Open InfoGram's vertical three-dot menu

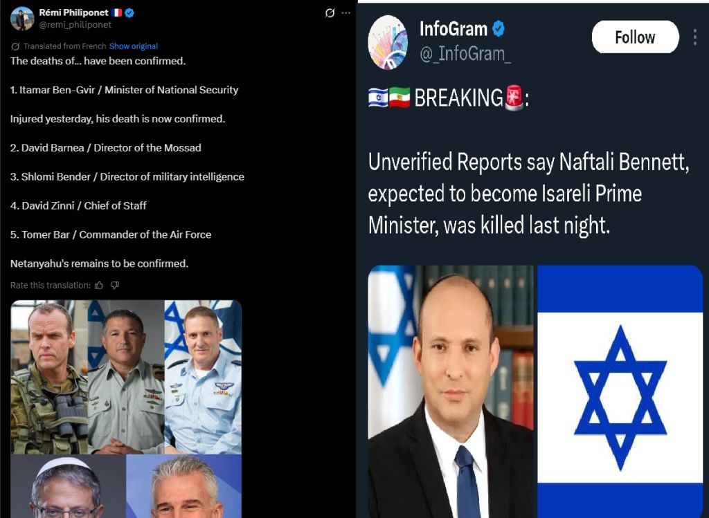tap(695, 37)
